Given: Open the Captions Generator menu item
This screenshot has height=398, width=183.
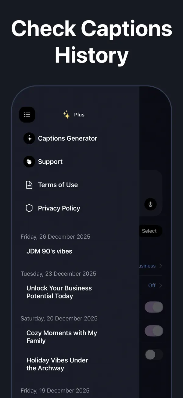Looking at the screenshot, I should point(67,138).
